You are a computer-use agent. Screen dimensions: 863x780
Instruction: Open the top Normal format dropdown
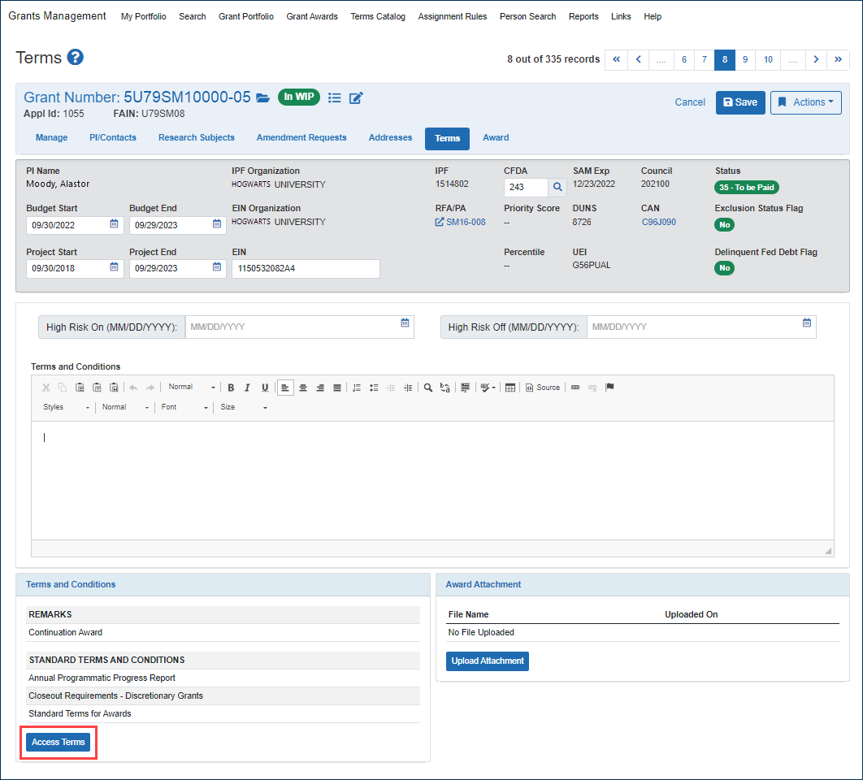pos(191,388)
